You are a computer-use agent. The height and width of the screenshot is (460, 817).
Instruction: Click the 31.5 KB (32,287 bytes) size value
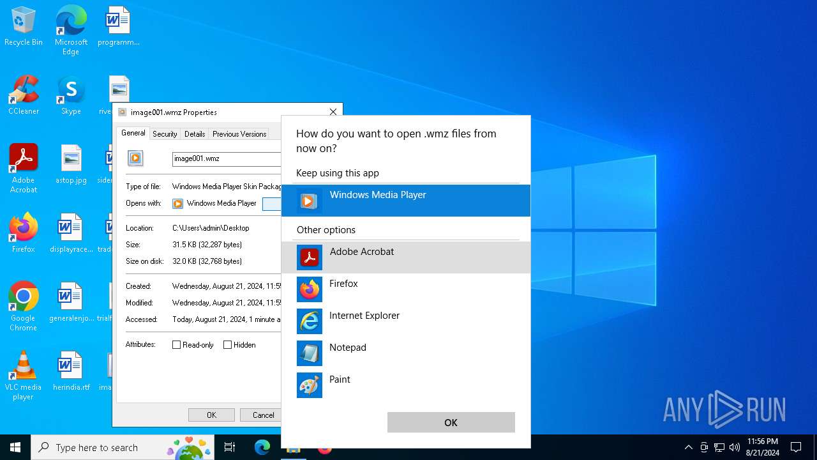[x=207, y=245]
